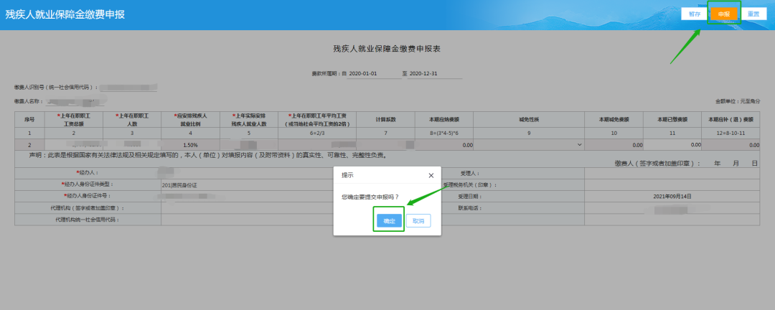Click the 上年在职职工工资总额 column header
This screenshot has width=775, height=310.
pyautogui.click(x=74, y=120)
